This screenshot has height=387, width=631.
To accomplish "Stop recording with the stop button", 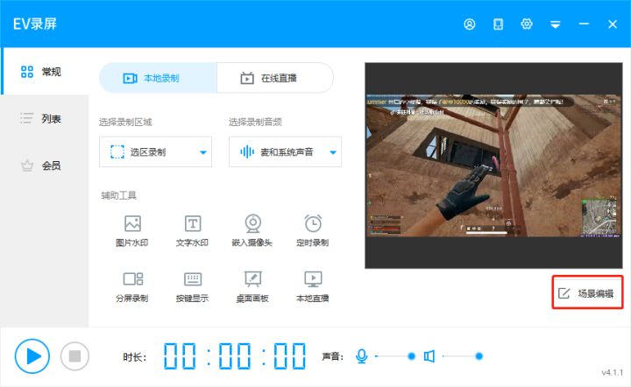I will pos(74,356).
